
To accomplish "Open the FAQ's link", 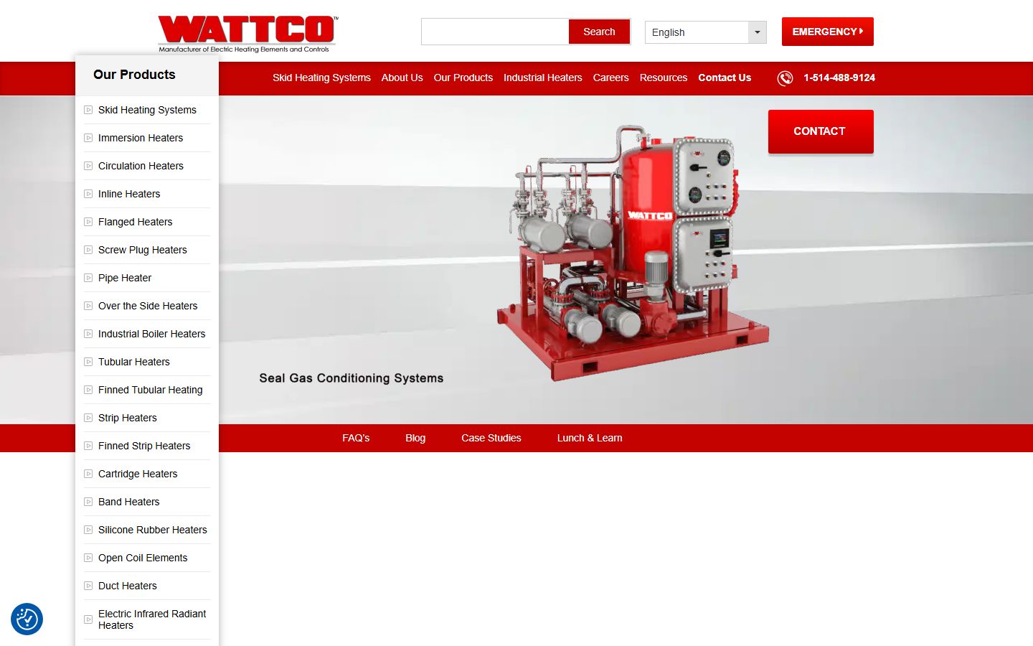I will (x=356, y=438).
